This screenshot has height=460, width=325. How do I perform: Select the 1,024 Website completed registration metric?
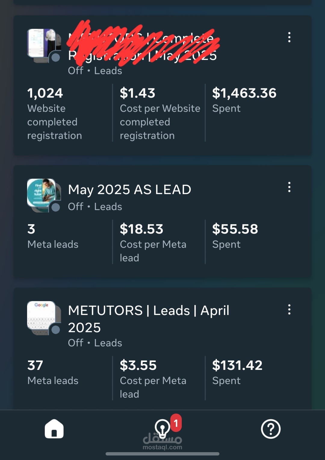[55, 114]
